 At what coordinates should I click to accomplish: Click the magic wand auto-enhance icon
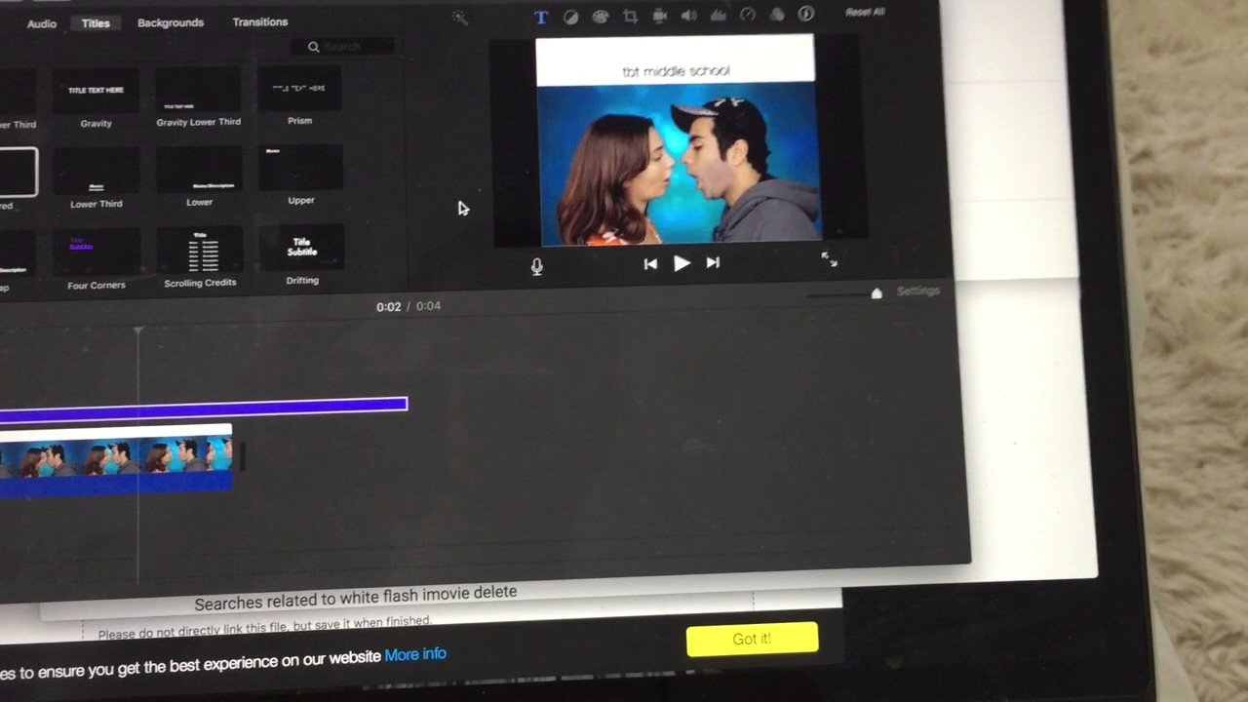(x=460, y=18)
